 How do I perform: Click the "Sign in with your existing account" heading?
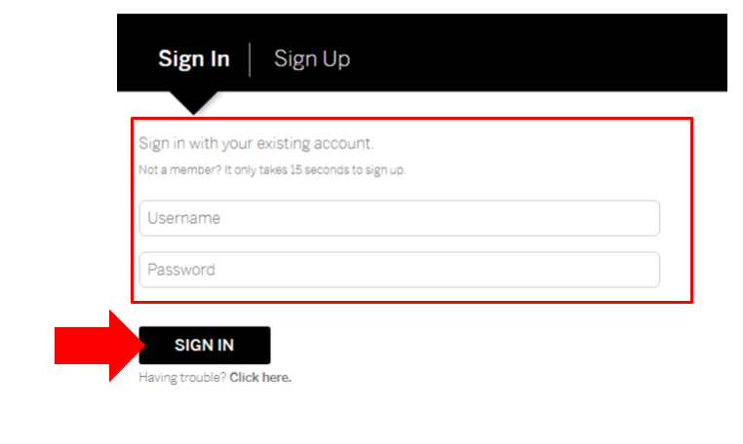click(256, 144)
